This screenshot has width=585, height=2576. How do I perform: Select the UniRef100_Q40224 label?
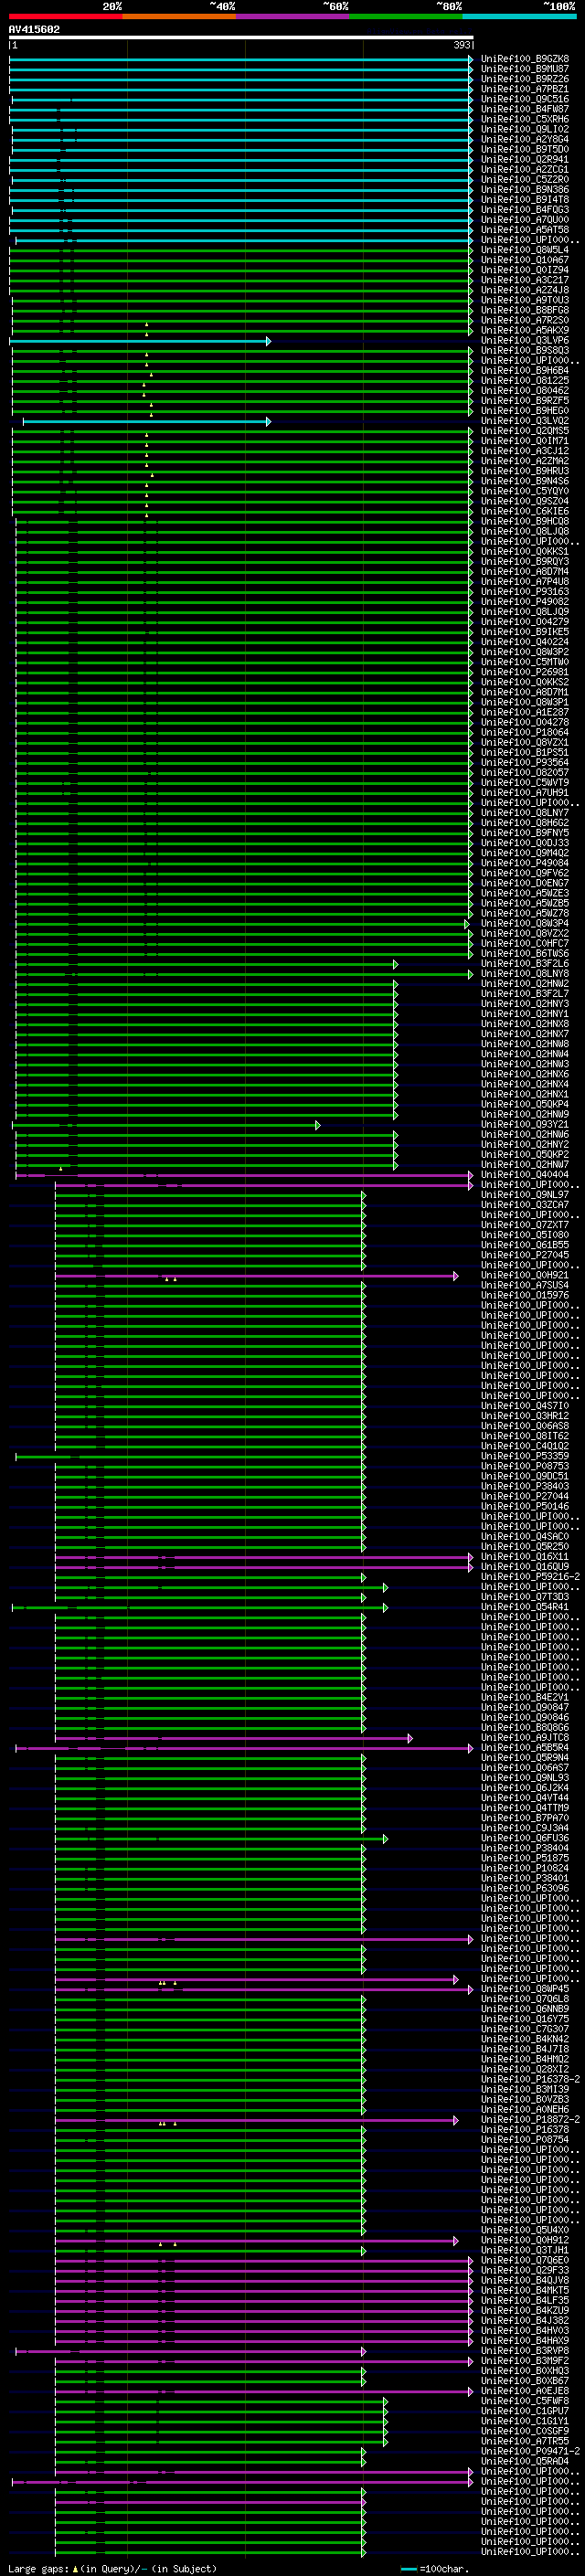pyautogui.click(x=525, y=642)
